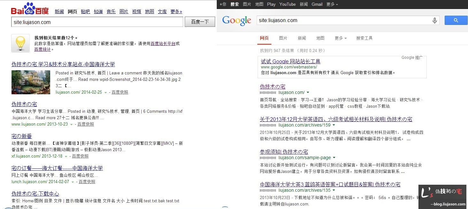Click the www.google.com/webmasters/ ad URL
The image size is (468, 209).
pyautogui.click(x=289, y=67)
